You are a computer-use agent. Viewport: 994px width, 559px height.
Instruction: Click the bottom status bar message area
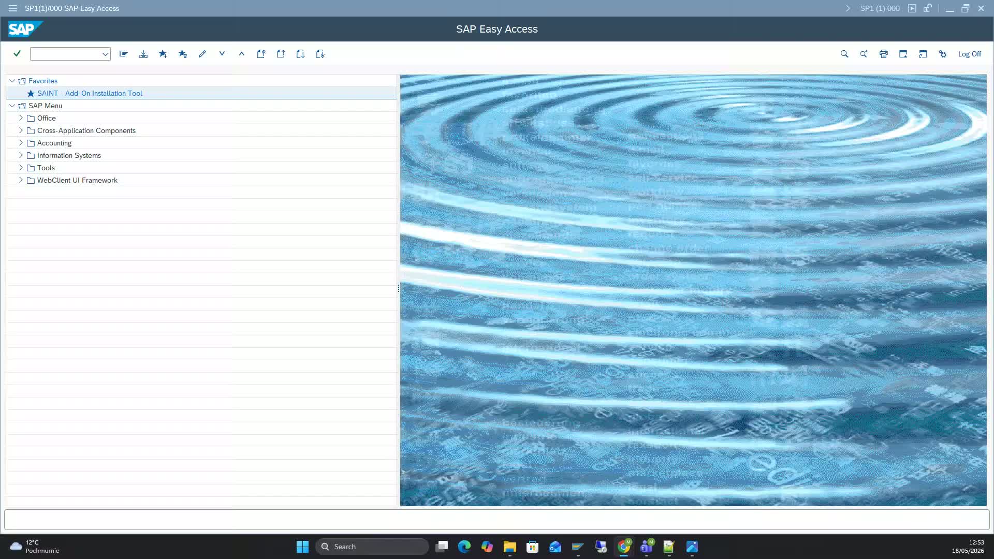[x=497, y=520]
